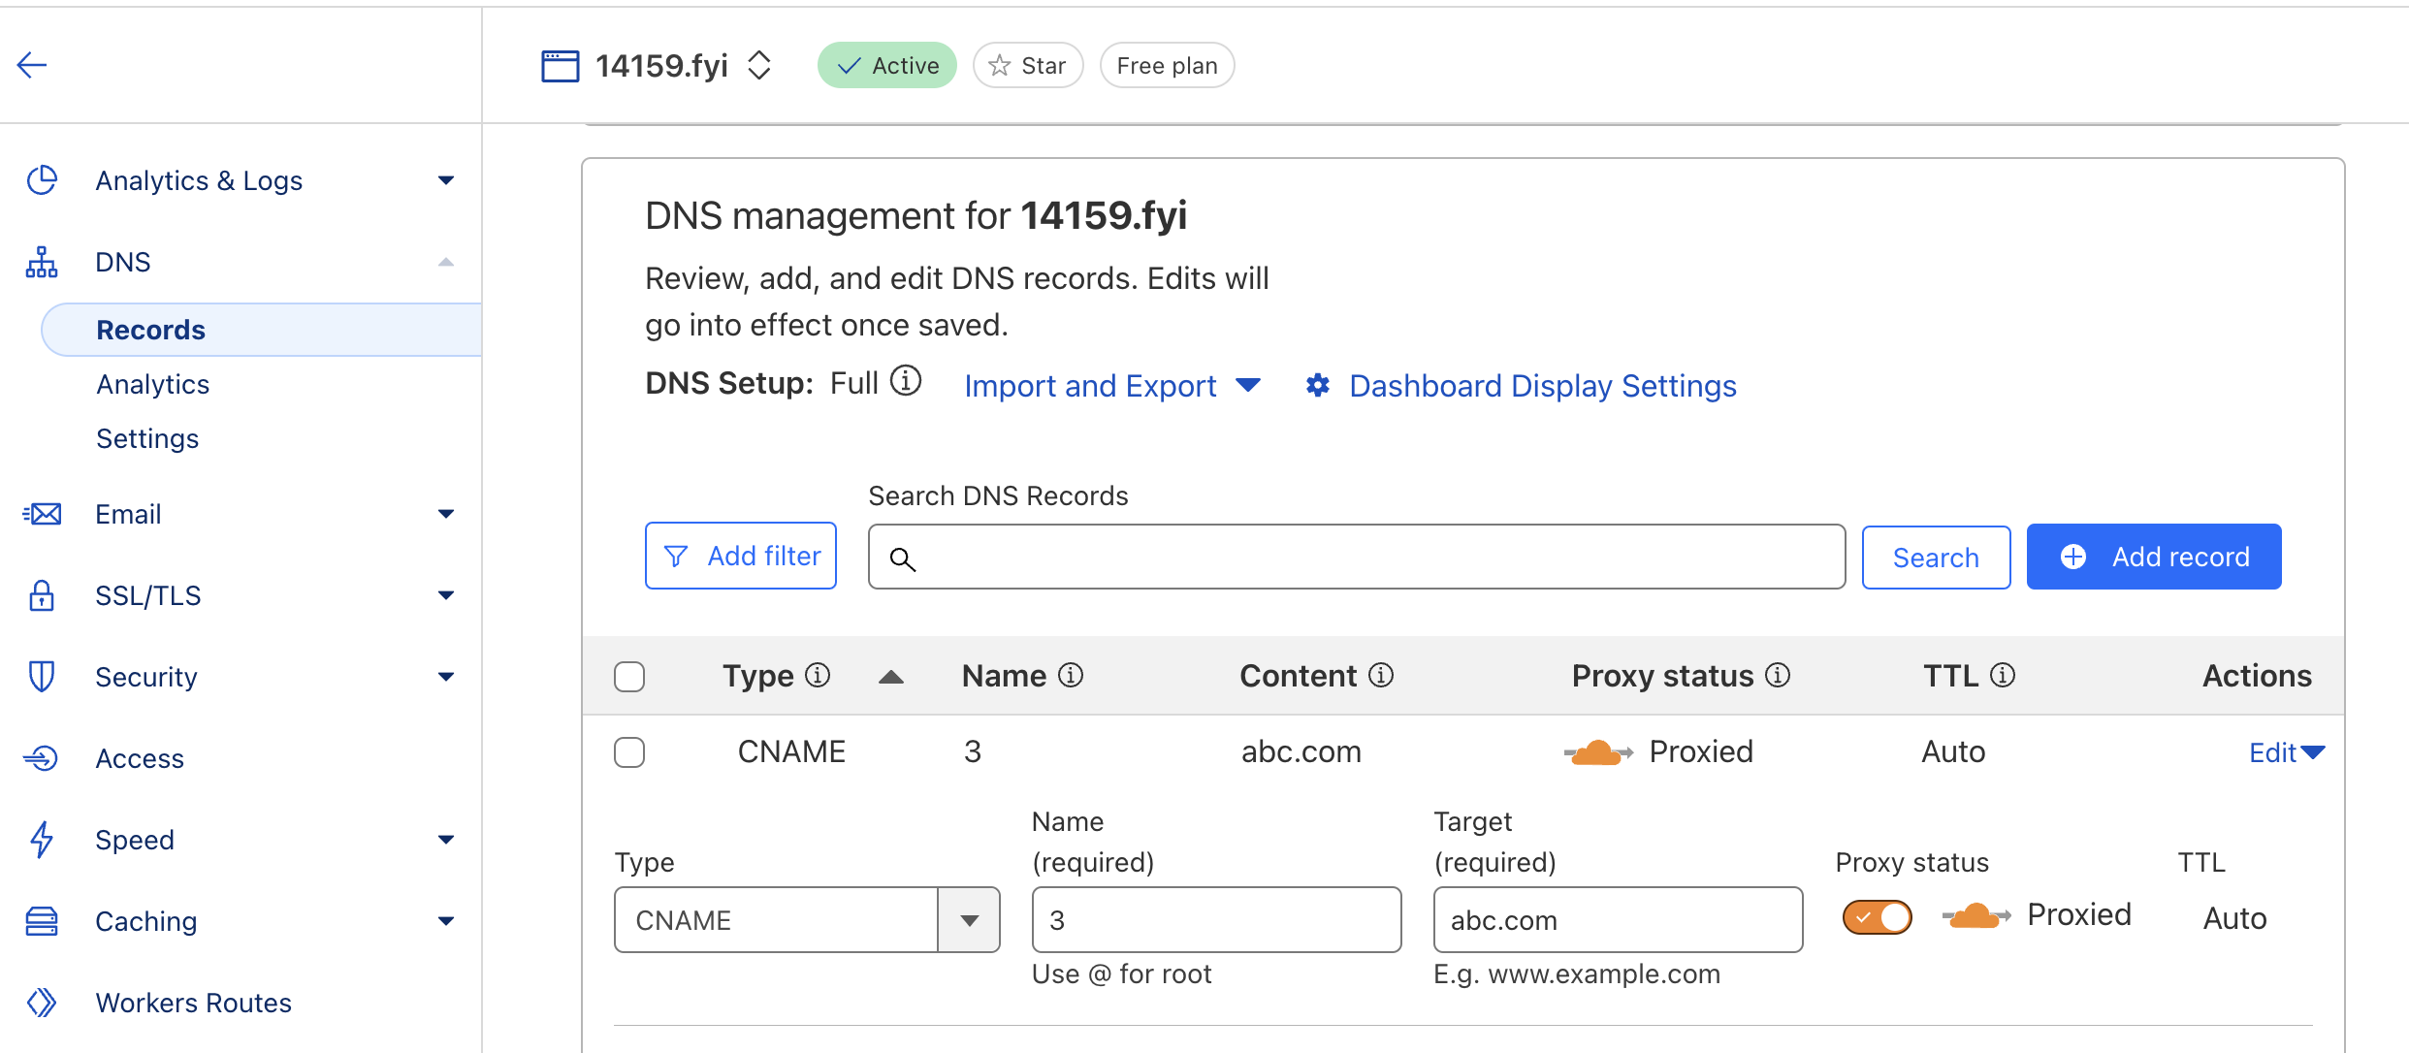Image resolution: width=2409 pixels, height=1053 pixels.
Task: Click the back arrow icon
Action: [x=32, y=66]
